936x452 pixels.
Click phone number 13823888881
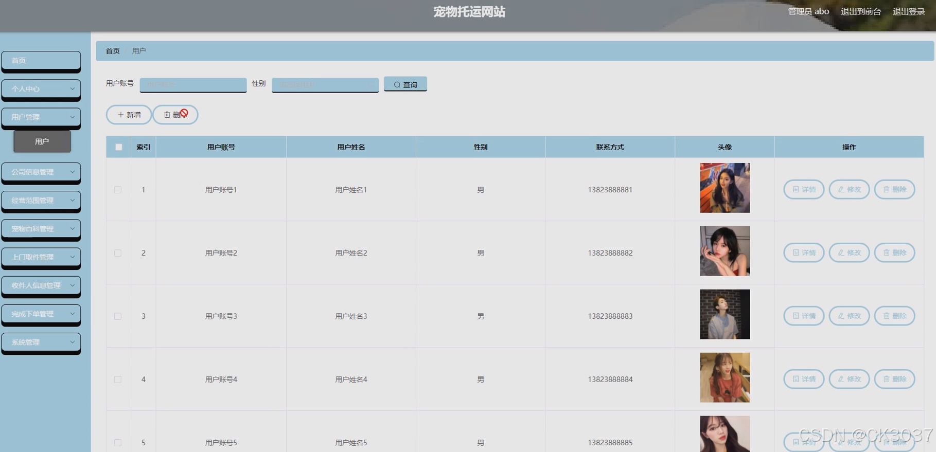tap(610, 190)
